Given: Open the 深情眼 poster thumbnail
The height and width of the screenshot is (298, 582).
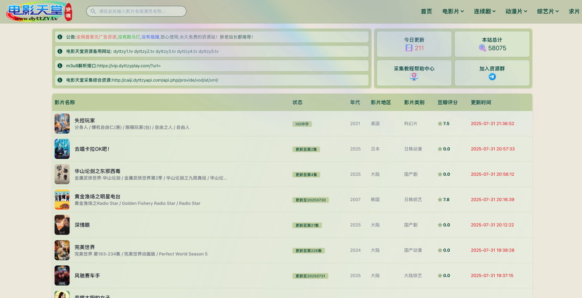Looking at the screenshot, I should click(62, 225).
